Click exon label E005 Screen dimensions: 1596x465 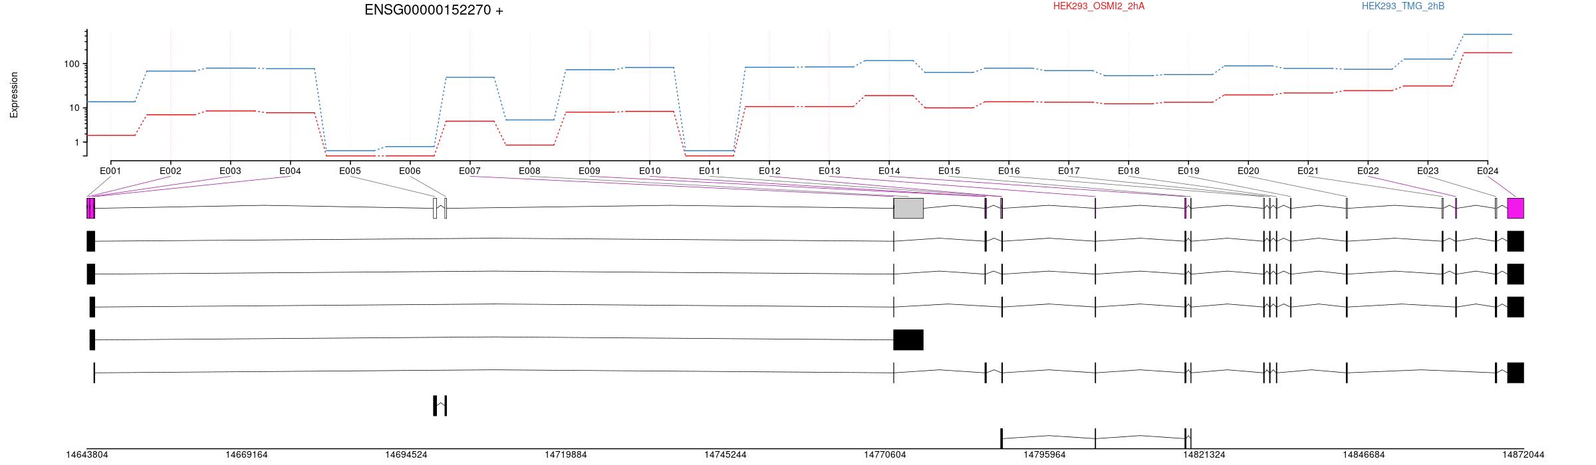pos(350,171)
